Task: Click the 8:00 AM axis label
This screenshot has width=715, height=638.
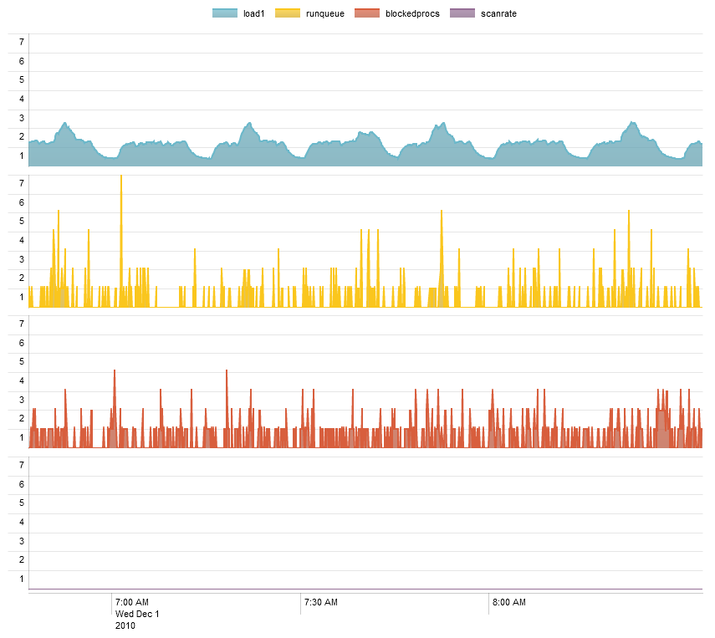Action: click(x=509, y=602)
